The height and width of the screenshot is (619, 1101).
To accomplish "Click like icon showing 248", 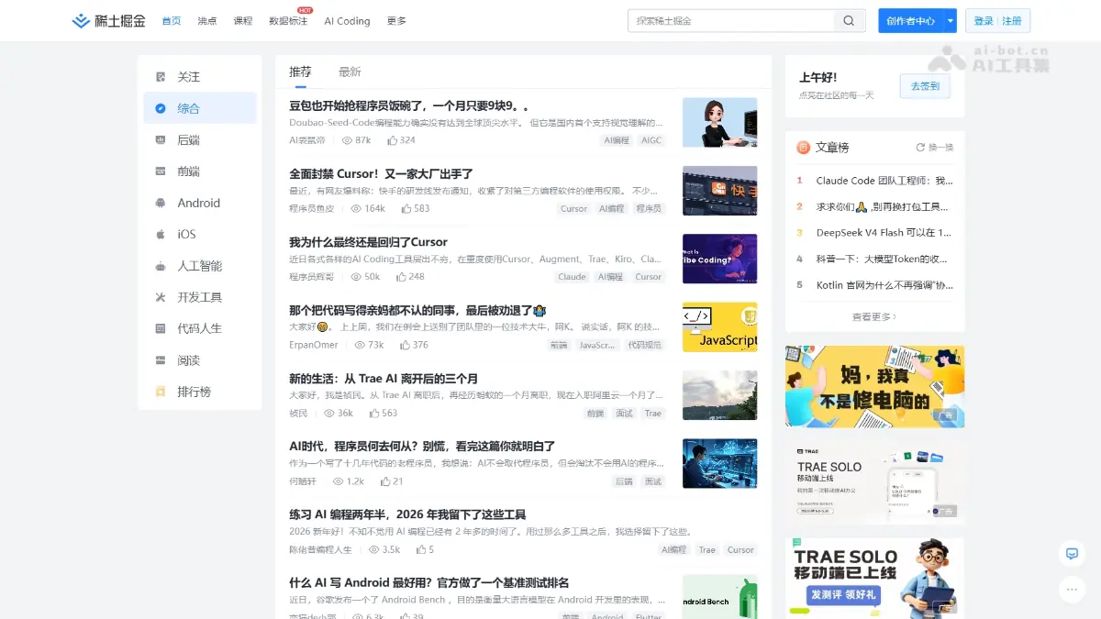I will [401, 276].
